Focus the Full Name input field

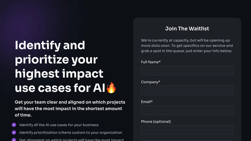coord(187,70)
